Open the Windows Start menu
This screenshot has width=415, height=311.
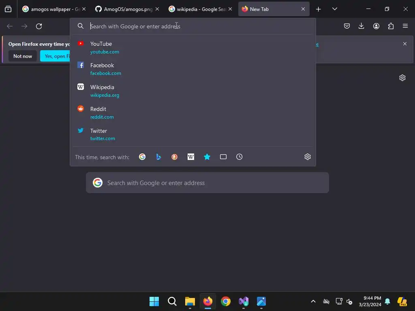point(154,301)
